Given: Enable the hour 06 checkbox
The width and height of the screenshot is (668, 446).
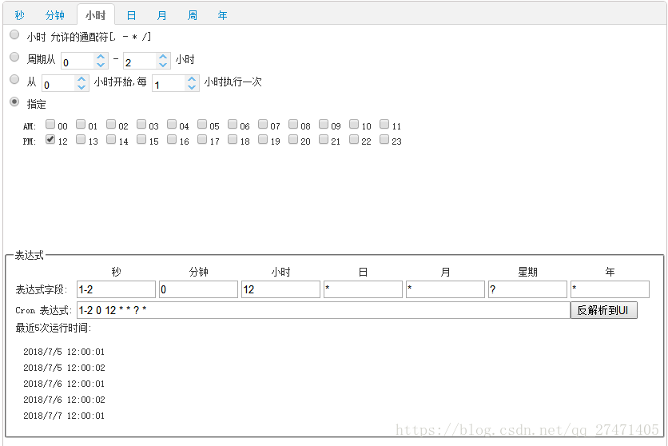Looking at the screenshot, I should [x=233, y=124].
